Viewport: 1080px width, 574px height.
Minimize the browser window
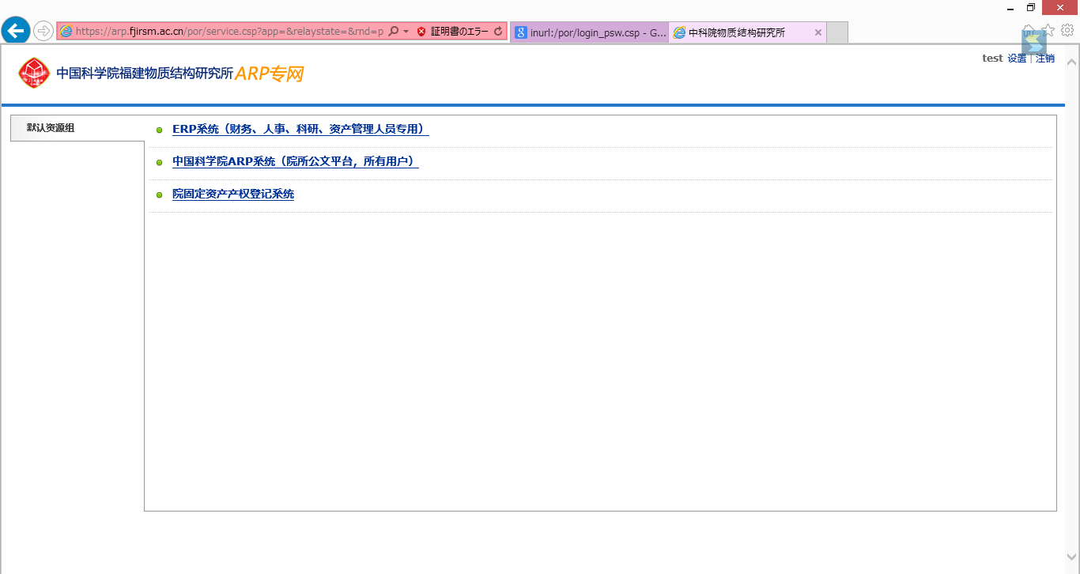point(1010,8)
